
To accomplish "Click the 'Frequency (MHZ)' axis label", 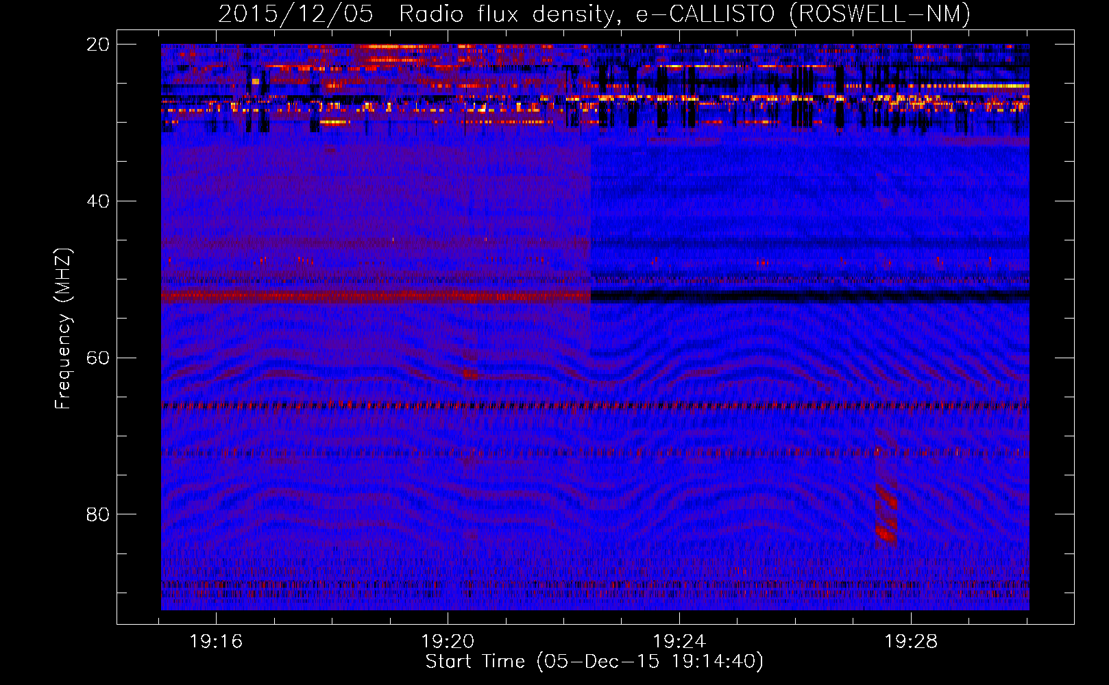I will coord(63,329).
